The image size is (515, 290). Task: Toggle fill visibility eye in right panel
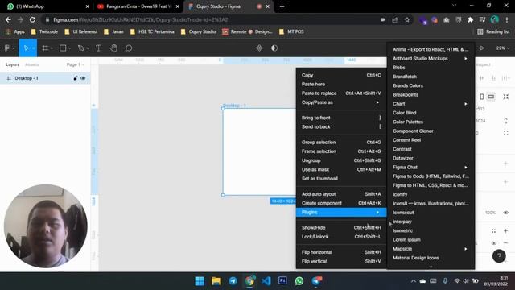tap(493, 243)
